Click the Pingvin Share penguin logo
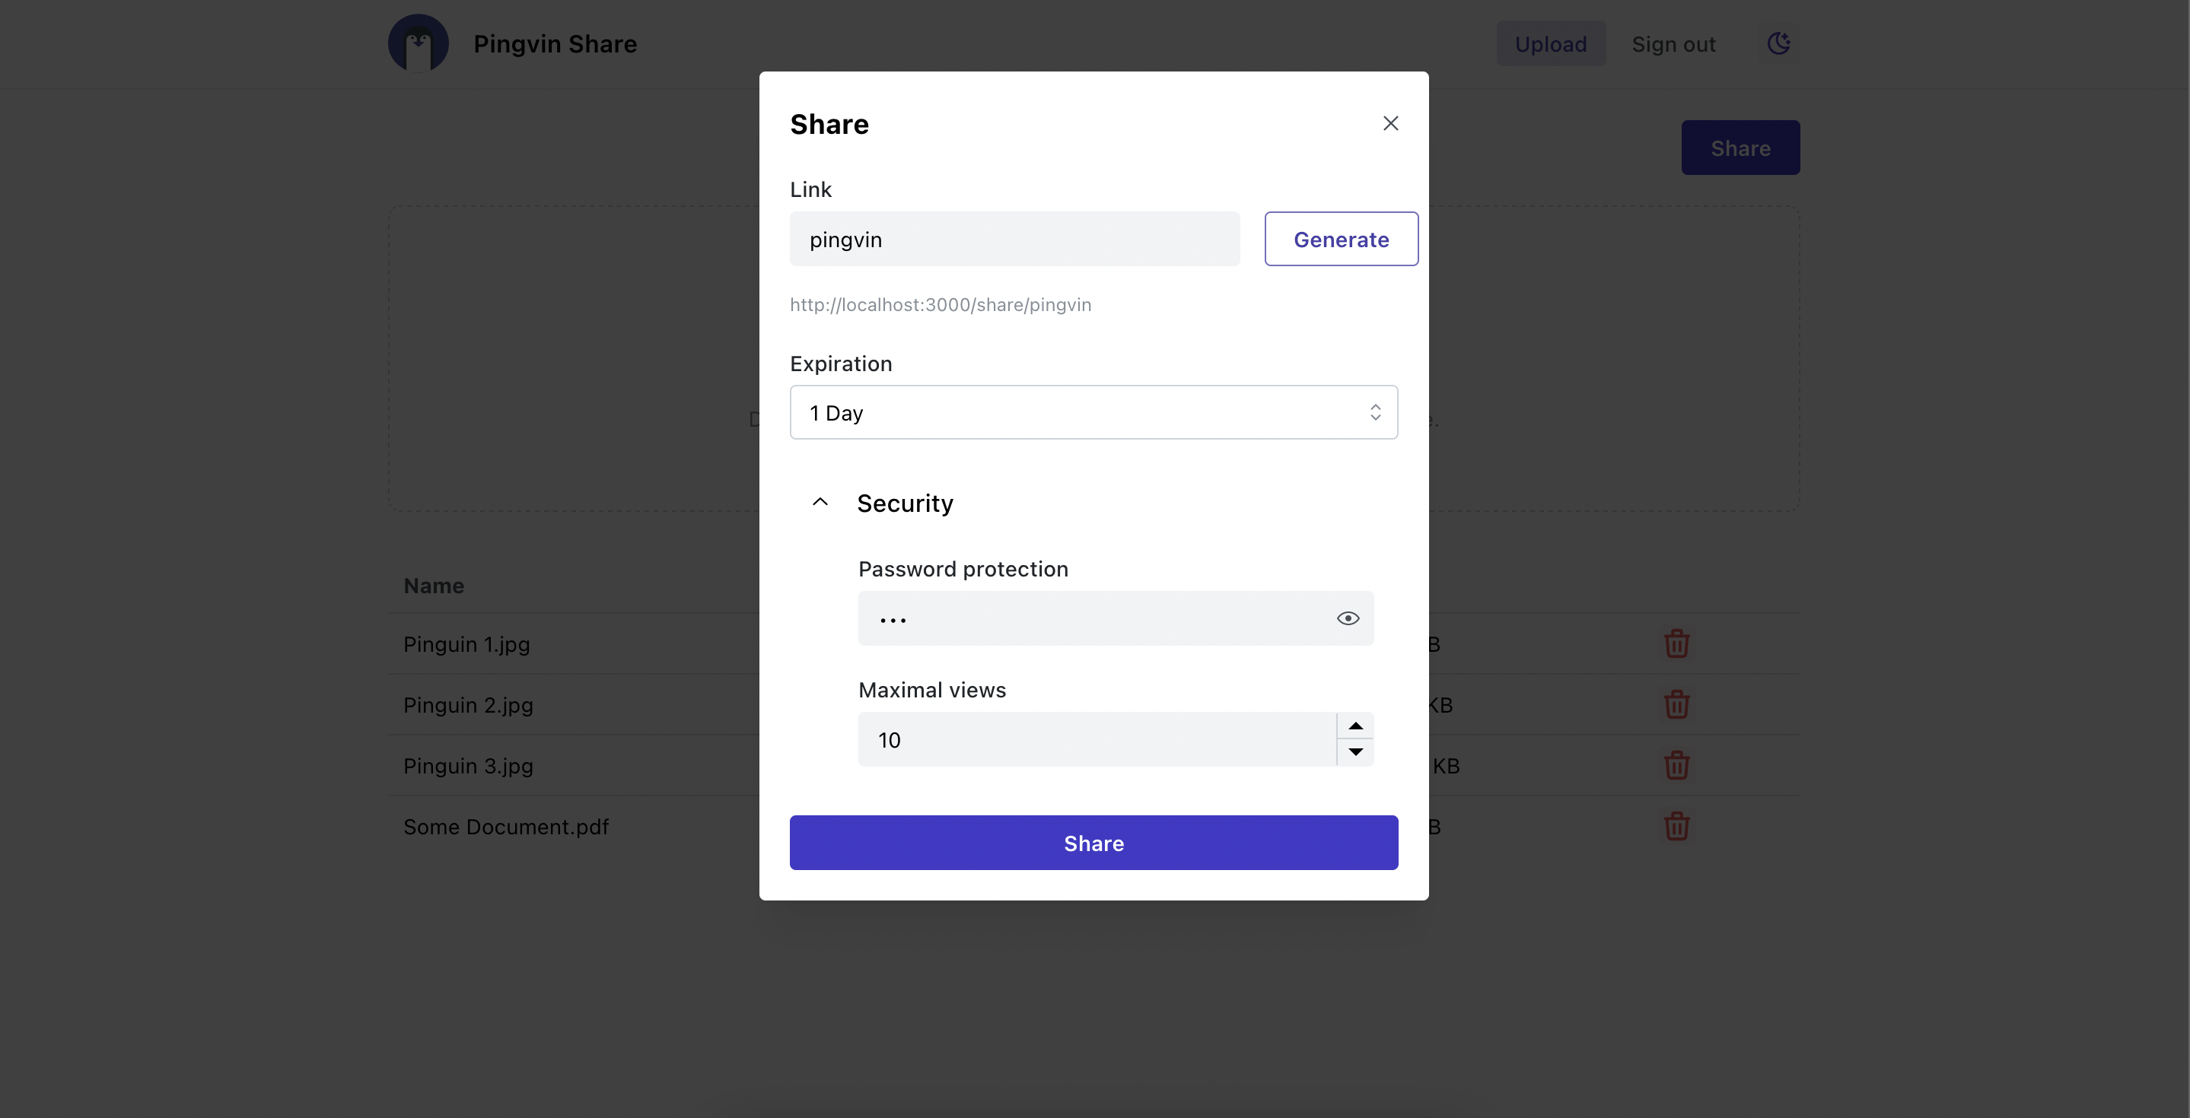 pos(419,43)
